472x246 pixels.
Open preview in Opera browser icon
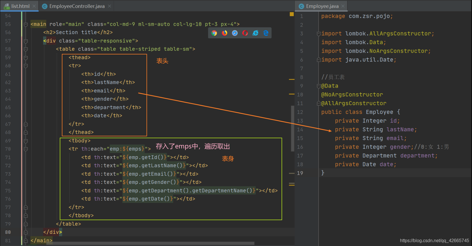point(245,33)
